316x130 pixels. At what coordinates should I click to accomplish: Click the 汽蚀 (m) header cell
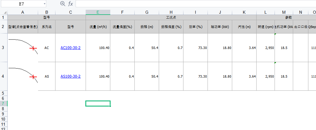[244, 26]
